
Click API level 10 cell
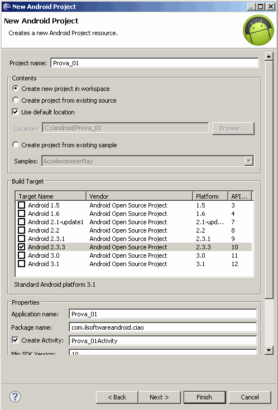(x=234, y=247)
